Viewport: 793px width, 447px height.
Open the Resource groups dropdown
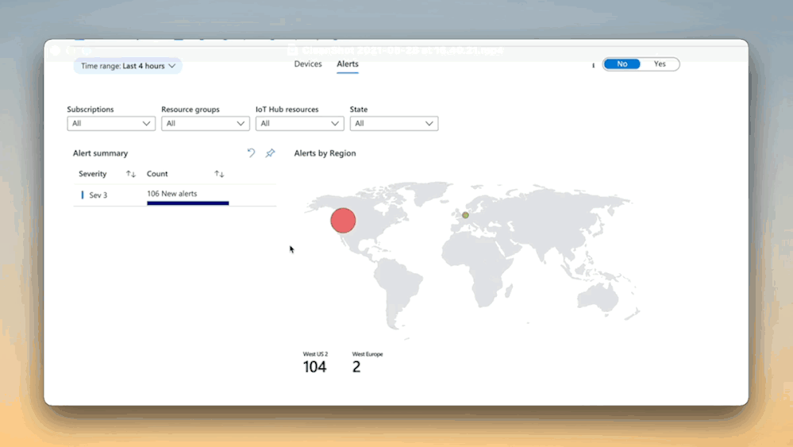click(206, 123)
